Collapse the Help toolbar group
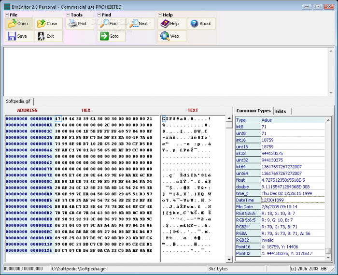 click(x=159, y=15)
